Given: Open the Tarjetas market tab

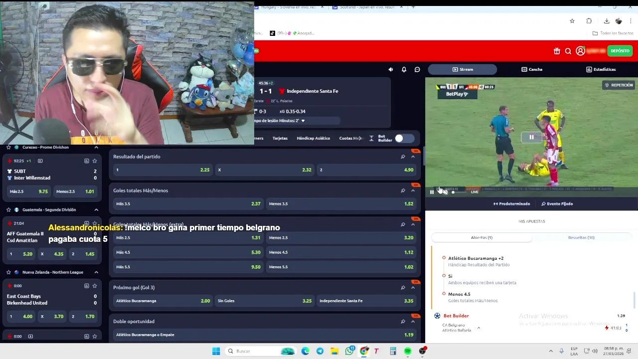Looking at the screenshot, I should 280,138.
